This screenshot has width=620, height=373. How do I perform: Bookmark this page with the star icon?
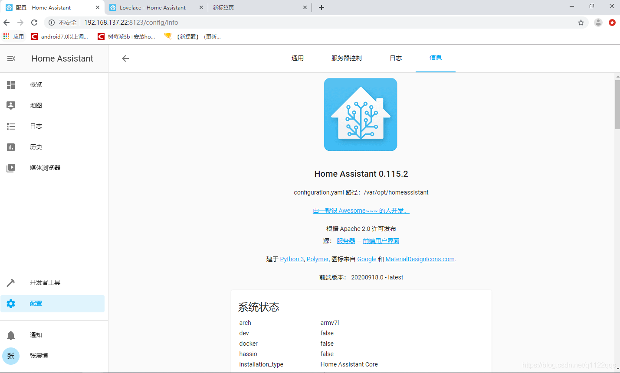tap(581, 23)
